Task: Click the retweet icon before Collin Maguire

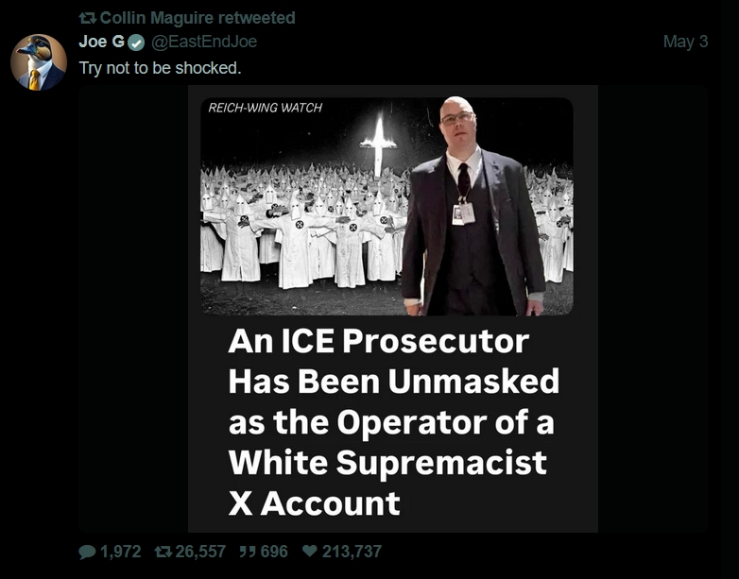Action: click(88, 18)
